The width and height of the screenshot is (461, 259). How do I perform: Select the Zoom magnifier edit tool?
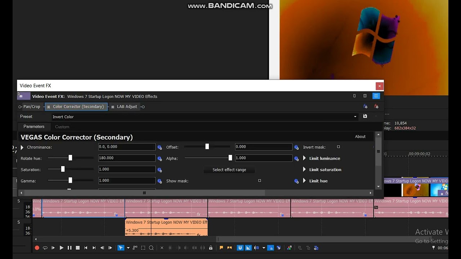point(151,248)
